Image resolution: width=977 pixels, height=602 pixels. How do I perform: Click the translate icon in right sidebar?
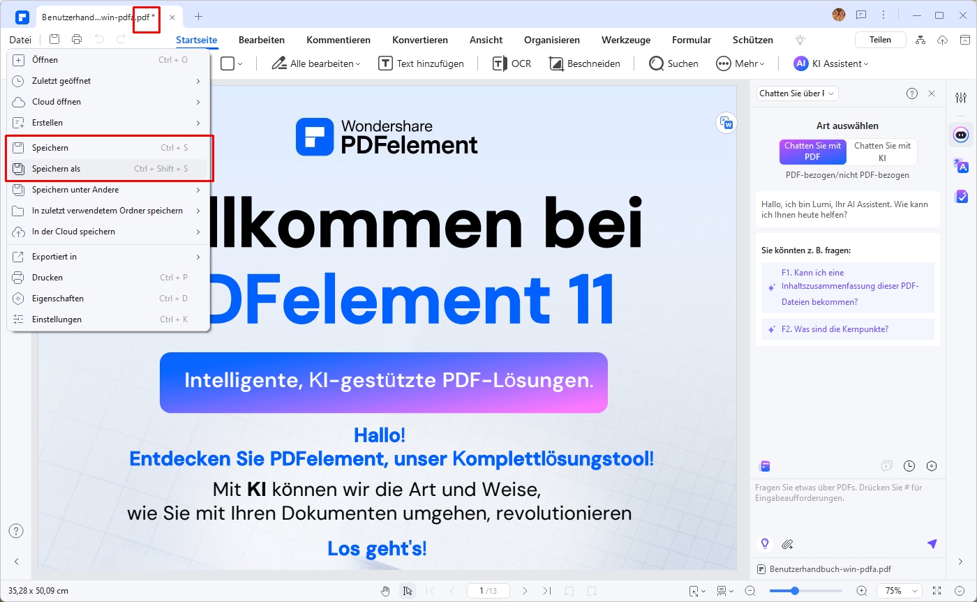pyautogui.click(x=961, y=165)
